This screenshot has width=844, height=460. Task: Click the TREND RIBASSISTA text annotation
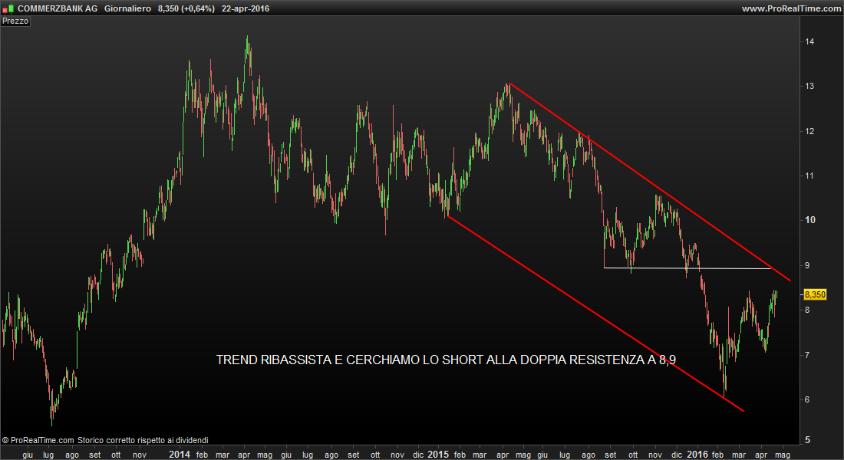click(447, 360)
